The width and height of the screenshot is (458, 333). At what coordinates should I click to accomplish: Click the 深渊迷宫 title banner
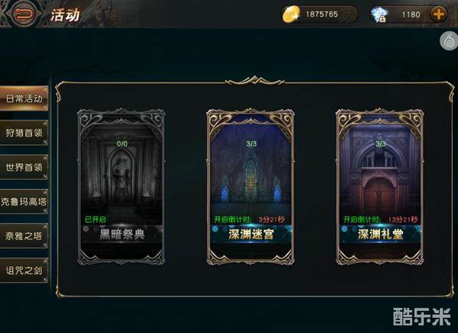coord(250,234)
